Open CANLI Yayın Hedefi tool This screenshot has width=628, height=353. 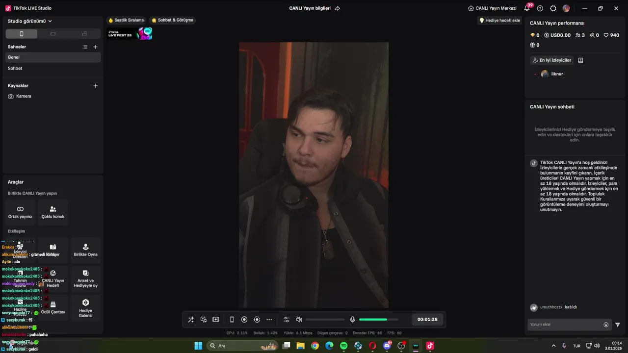tap(53, 279)
